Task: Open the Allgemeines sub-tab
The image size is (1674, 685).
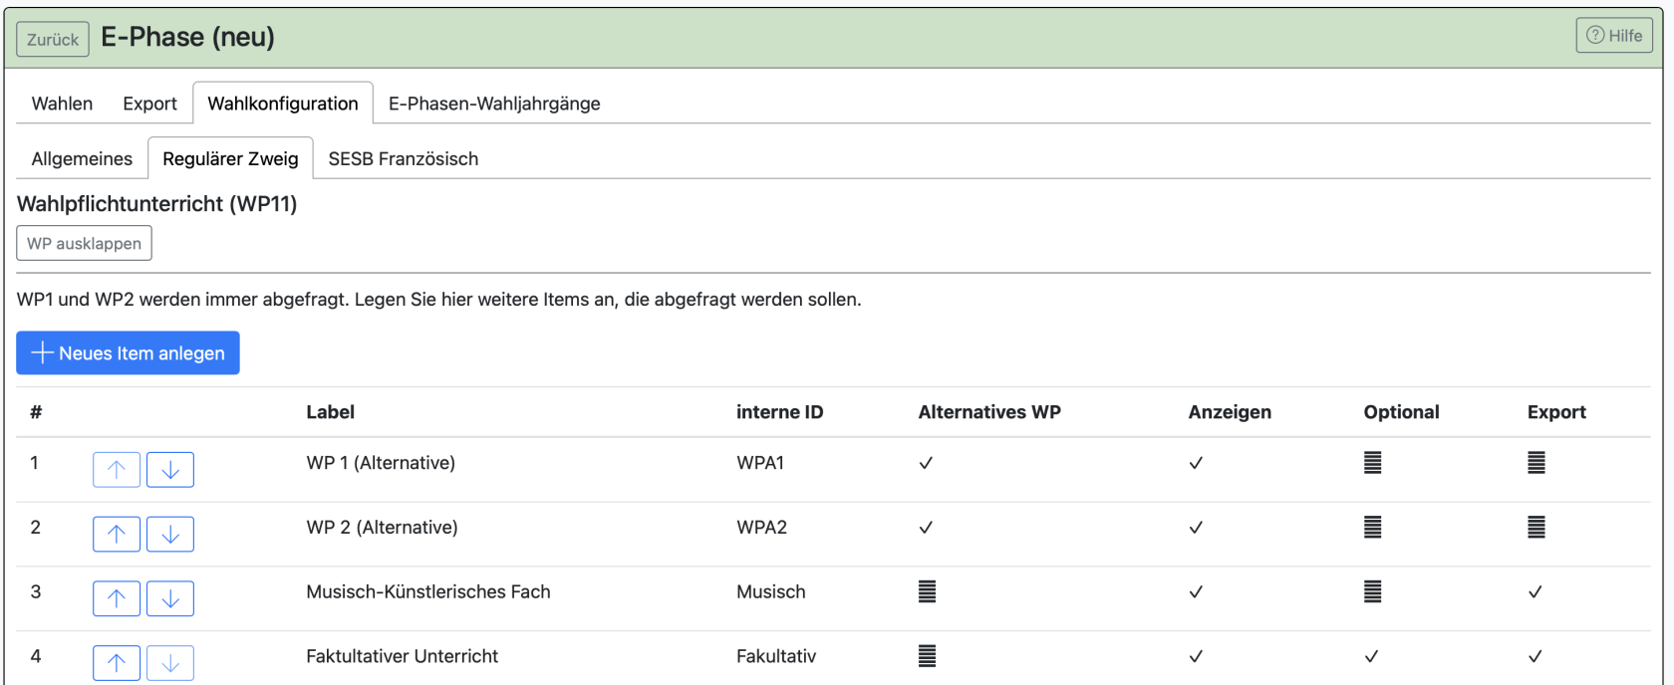Action: [x=82, y=159]
